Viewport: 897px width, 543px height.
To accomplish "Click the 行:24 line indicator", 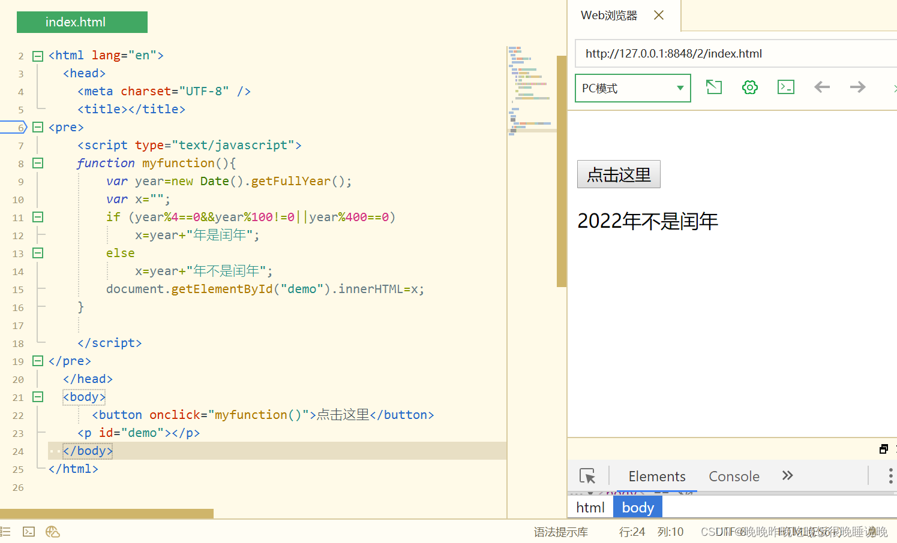I will [632, 532].
